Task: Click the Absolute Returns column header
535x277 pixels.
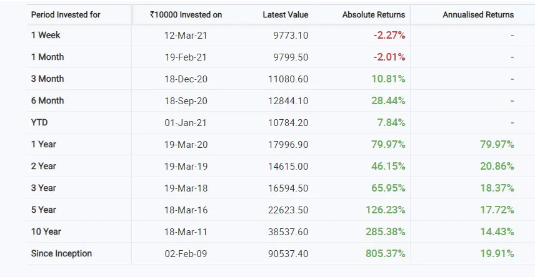Action: coord(373,14)
